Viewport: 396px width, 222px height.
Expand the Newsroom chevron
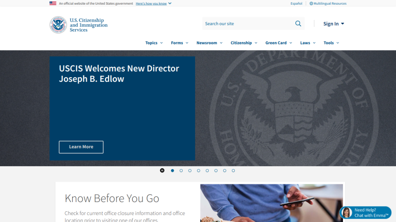click(x=221, y=43)
